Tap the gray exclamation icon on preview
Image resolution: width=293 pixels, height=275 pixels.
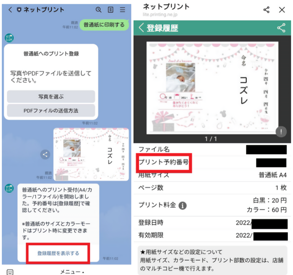point(281,131)
